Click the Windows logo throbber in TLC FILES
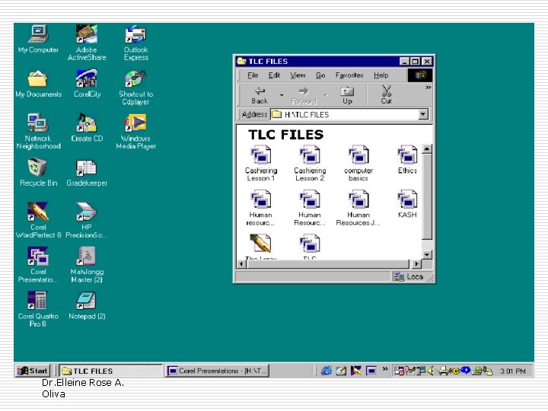Image resolution: width=548 pixels, height=411 pixels. click(419, 75)
